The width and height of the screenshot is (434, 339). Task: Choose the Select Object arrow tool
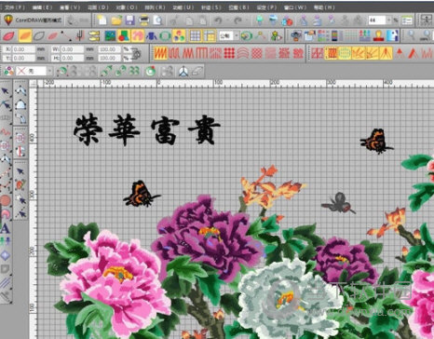(x=6, y=90)
